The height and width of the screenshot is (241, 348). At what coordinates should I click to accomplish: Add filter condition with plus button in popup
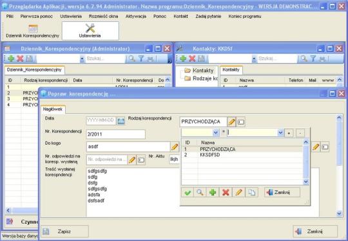(289, 133)
